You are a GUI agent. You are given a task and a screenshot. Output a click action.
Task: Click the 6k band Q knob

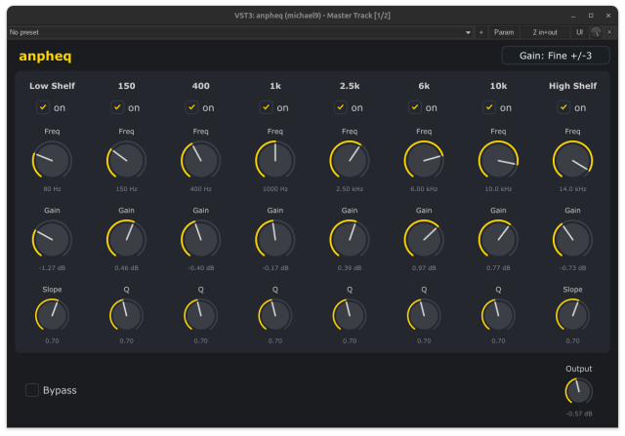point(424,315)
